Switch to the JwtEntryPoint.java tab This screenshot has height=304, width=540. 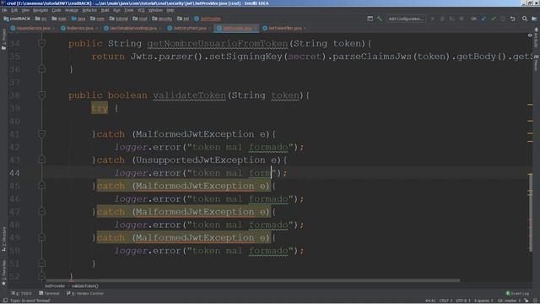pos(189,28)
